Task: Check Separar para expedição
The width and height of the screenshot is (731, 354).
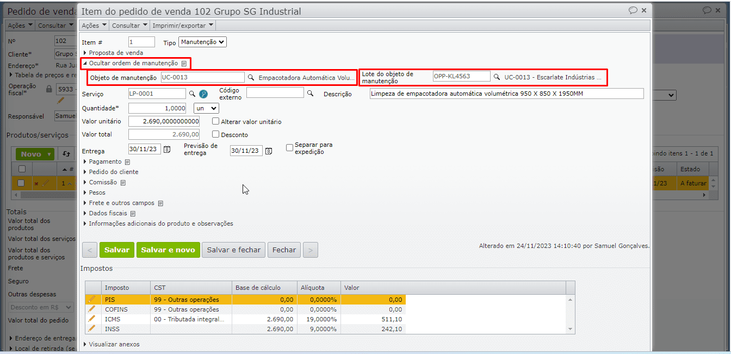Action: [x=289, y=147]
